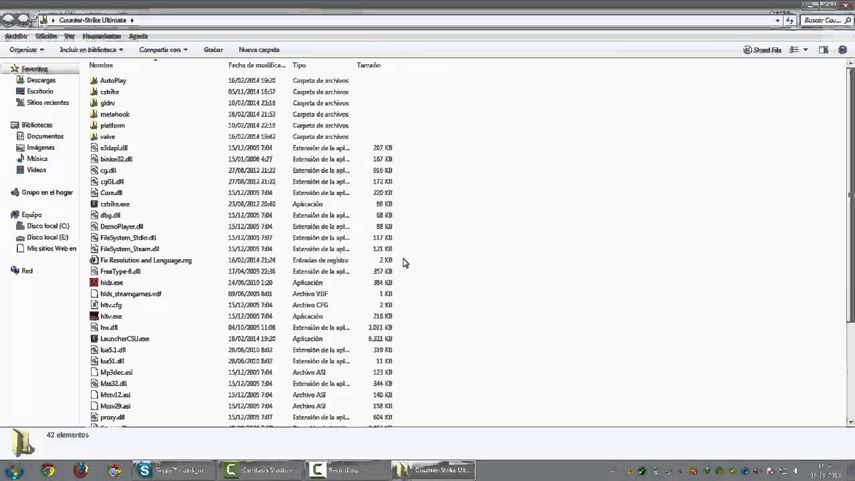855x481 pixels.
Task: Expand the address bar history dropdown
Action: tap(778, 21)
